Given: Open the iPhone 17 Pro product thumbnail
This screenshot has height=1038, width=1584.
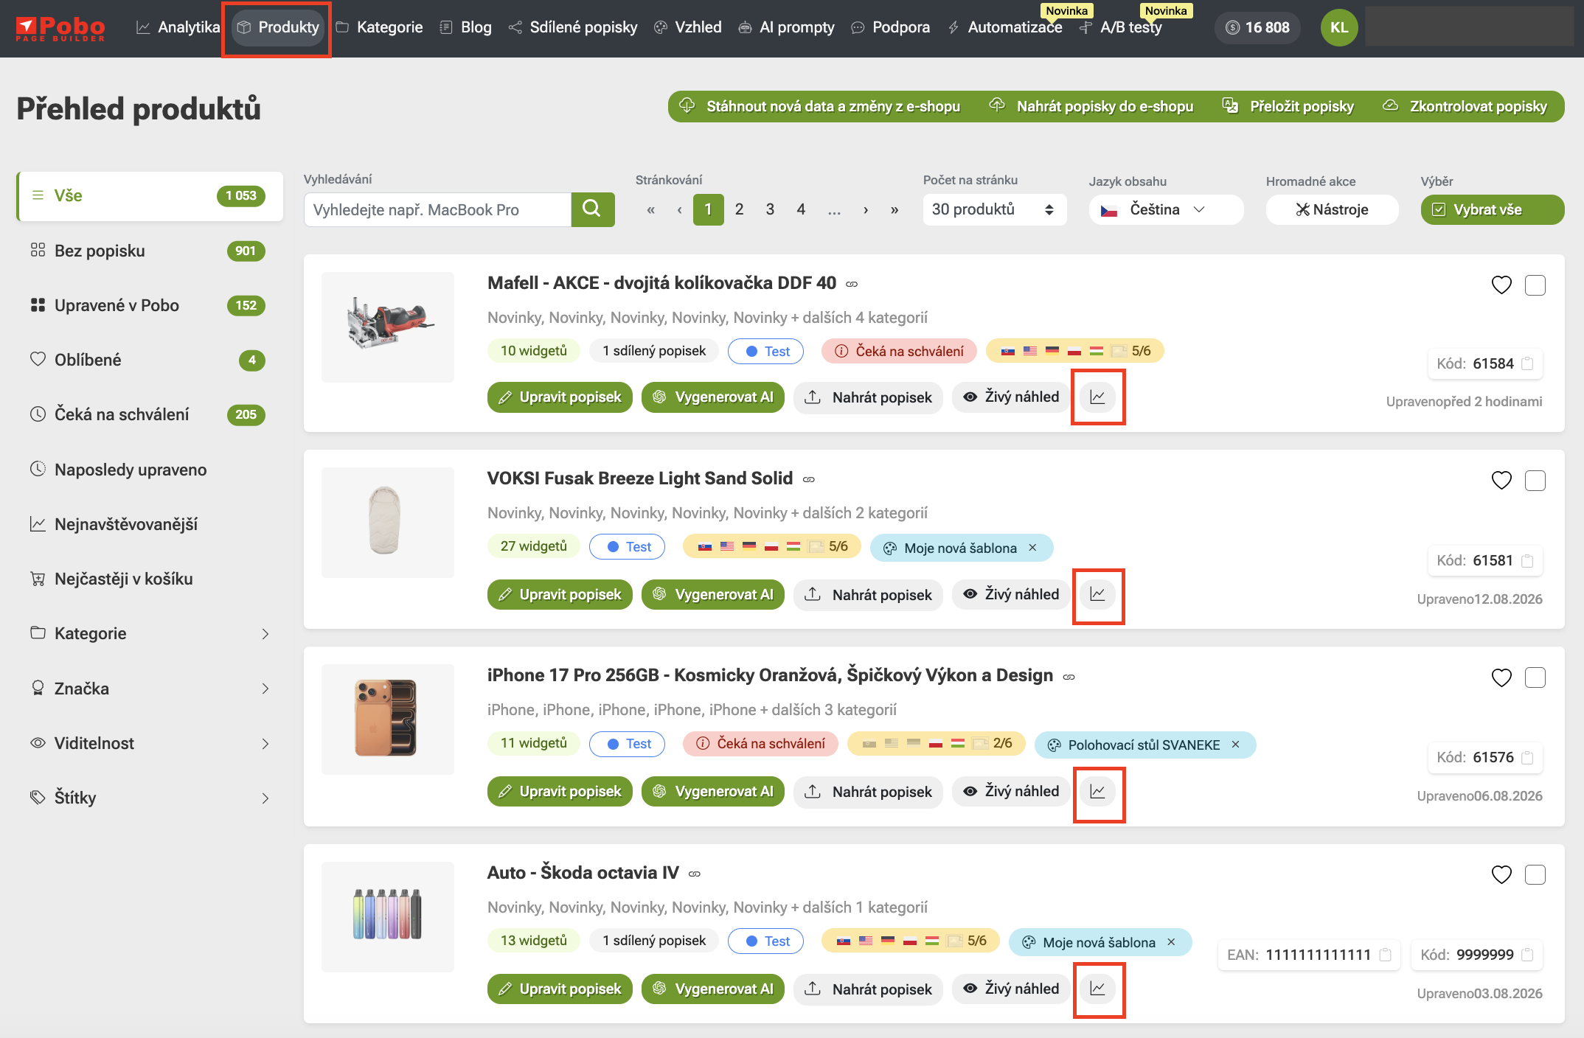Looking at the screenshot, I should [387, 720].
